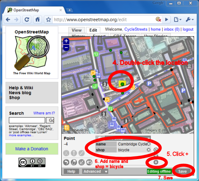Click the left blue parking P icon
The height and width of the screenshot is (181, 199).
149,84
